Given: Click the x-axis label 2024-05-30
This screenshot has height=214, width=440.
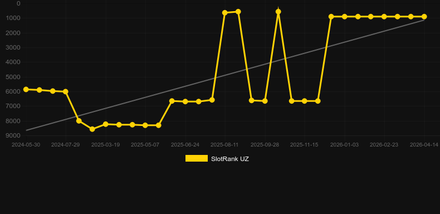Looking at the screenshot, I should pyautogui.click(x=26, y=145).
